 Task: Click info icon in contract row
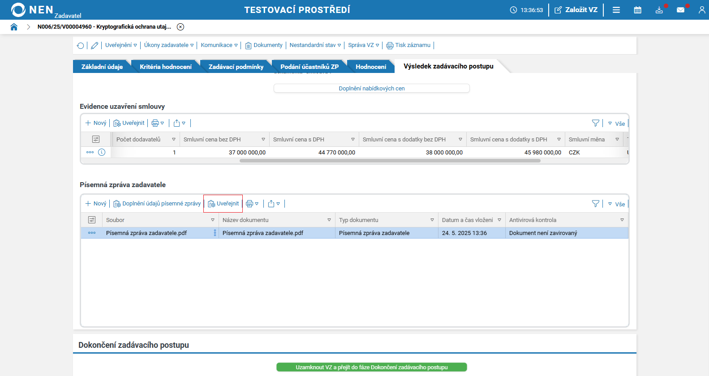(x=102, y=152)
